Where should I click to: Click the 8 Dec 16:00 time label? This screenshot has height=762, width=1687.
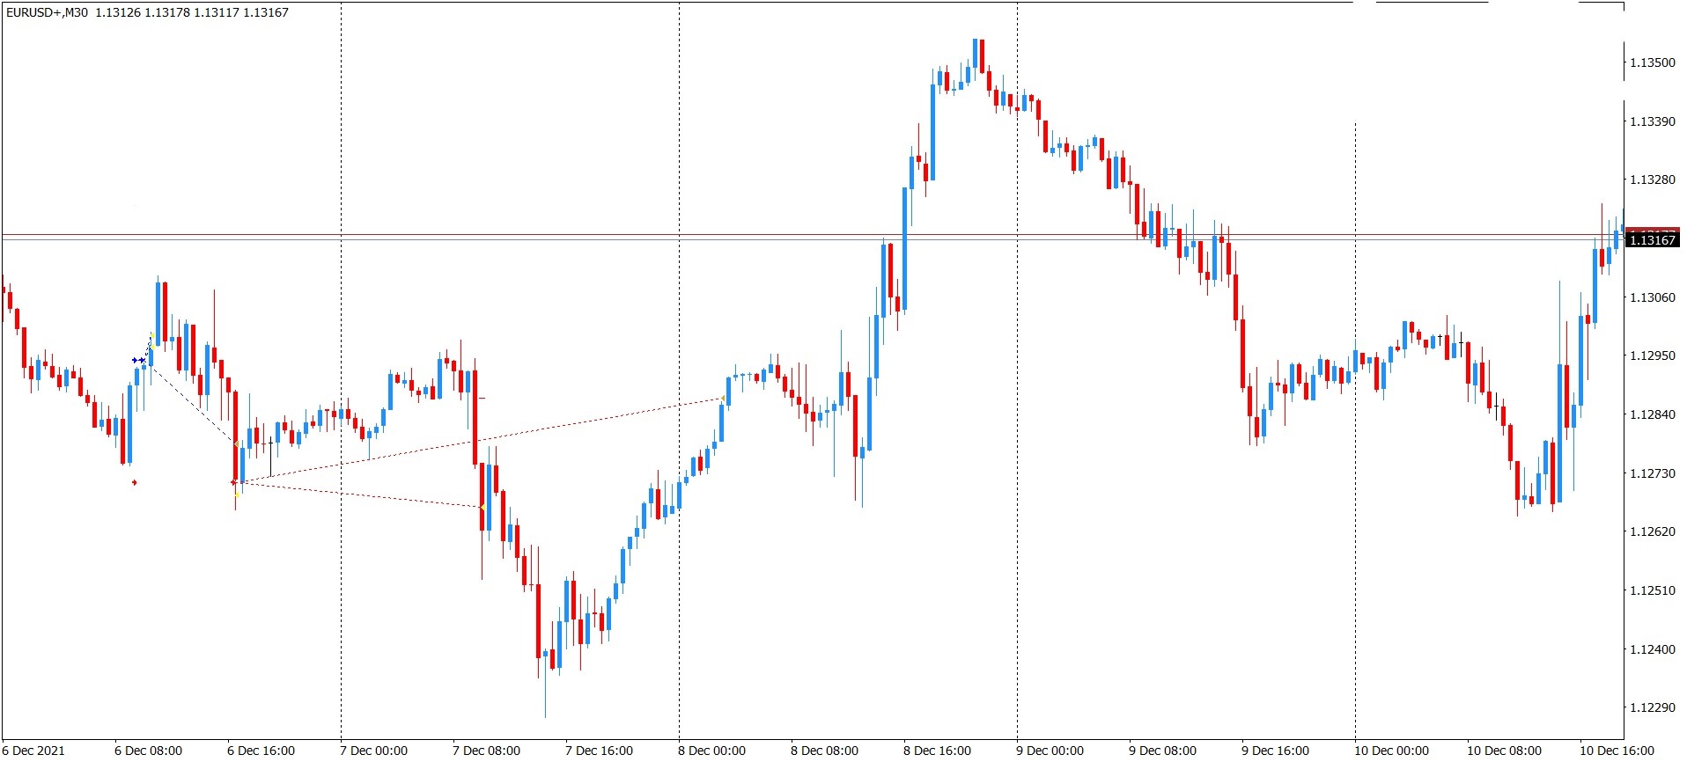point(938,751)
